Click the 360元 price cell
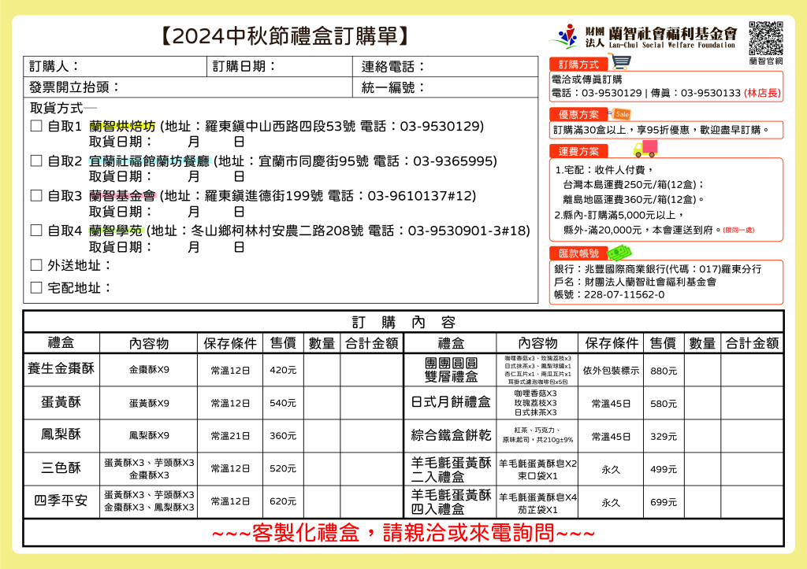This screenshot has height=569, width=807. click(x=283, y=435)
